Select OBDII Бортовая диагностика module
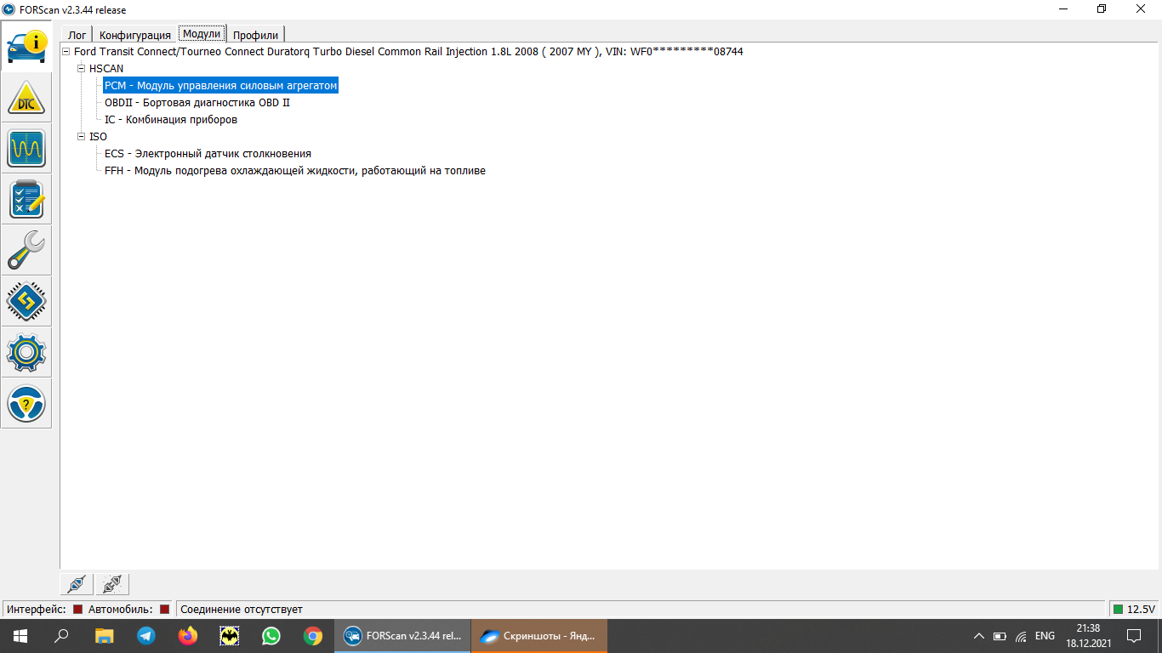The height and width of the screenshot is (653, 1162). click(x=197, y=103)
